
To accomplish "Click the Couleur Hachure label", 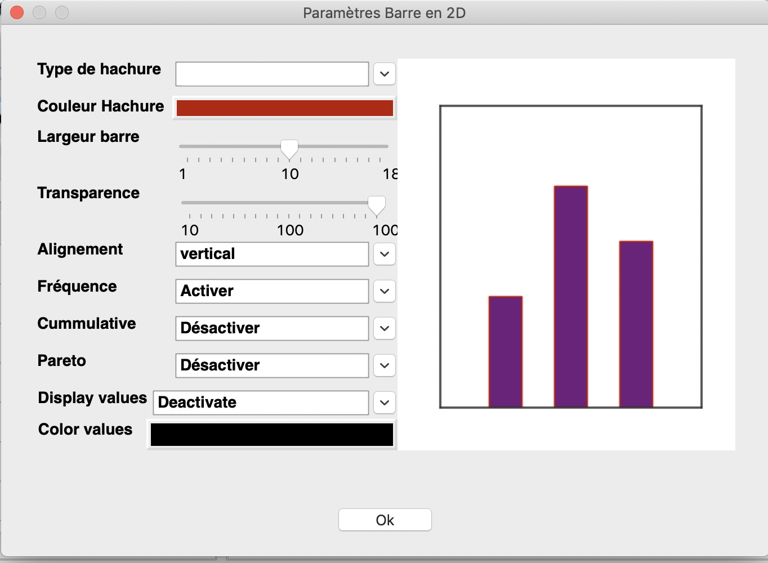I will click(x=101, y=106).
